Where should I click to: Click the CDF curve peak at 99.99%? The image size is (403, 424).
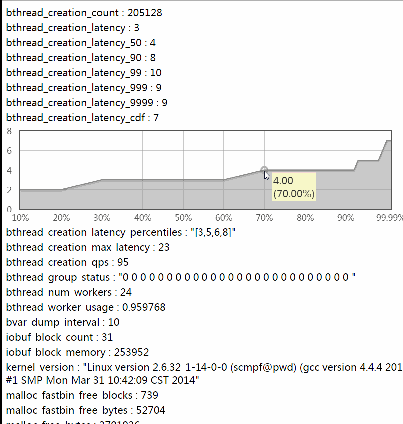[x=388, y=141]
